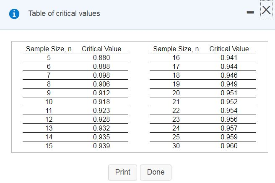Select critical value 0.932
275x183 pixels.
[101, 128]
